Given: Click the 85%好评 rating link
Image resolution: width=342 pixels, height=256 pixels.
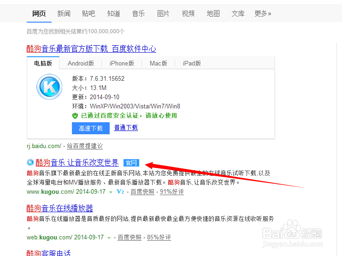Looking at the screenshot, I should coord(159,237).
